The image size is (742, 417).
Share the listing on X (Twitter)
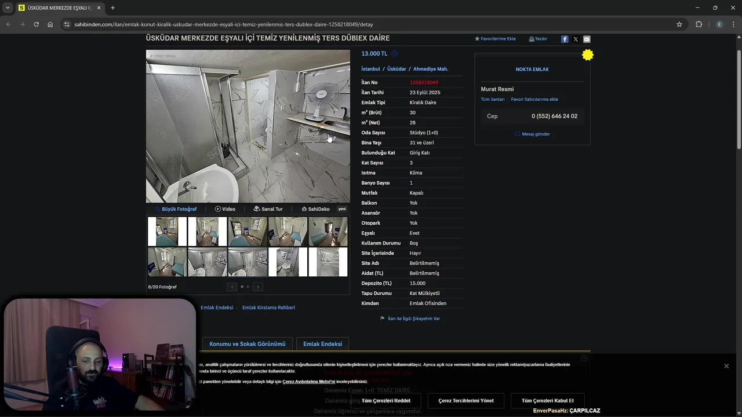(x=576, y=39)
